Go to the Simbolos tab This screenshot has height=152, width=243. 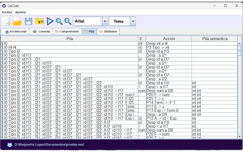pyautogui.click(x=108, y=31)
